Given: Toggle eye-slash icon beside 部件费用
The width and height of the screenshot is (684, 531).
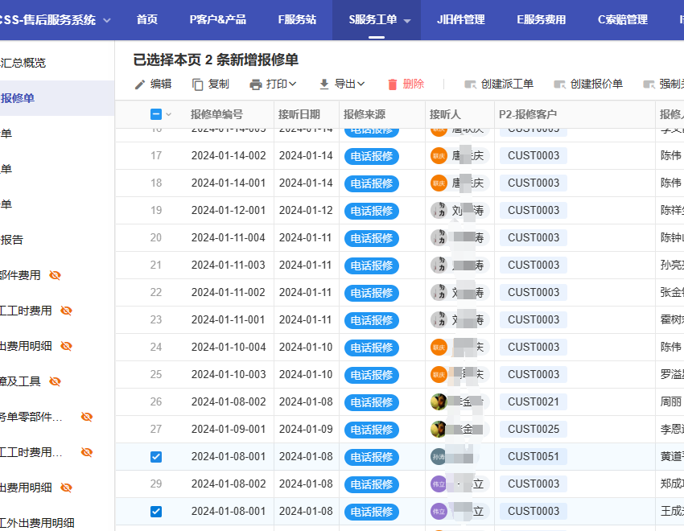Looking at the screenshot, I should (x=55, y=275).
